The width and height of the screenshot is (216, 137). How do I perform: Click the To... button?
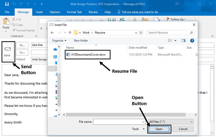[22, 45]
